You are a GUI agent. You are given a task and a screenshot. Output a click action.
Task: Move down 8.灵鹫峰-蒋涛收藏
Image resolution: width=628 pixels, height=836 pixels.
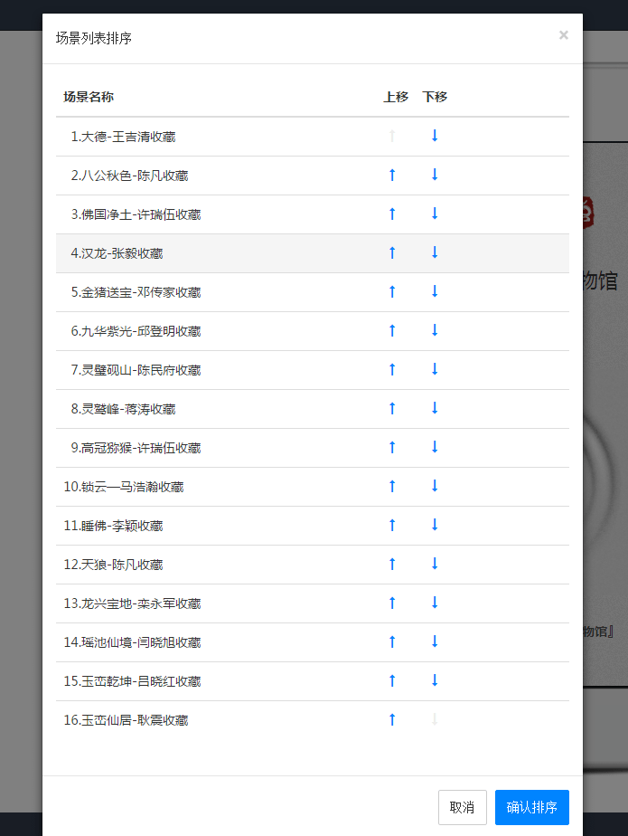click(435, 408)
